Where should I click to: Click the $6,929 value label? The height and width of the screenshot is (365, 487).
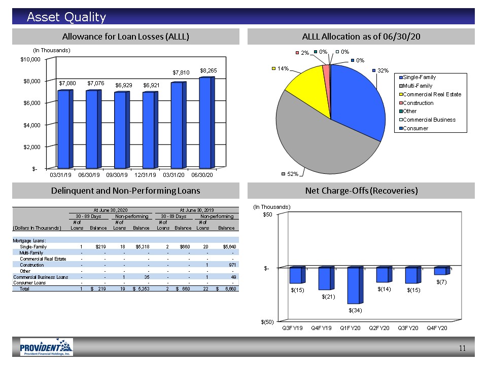[x=124, y=85]
